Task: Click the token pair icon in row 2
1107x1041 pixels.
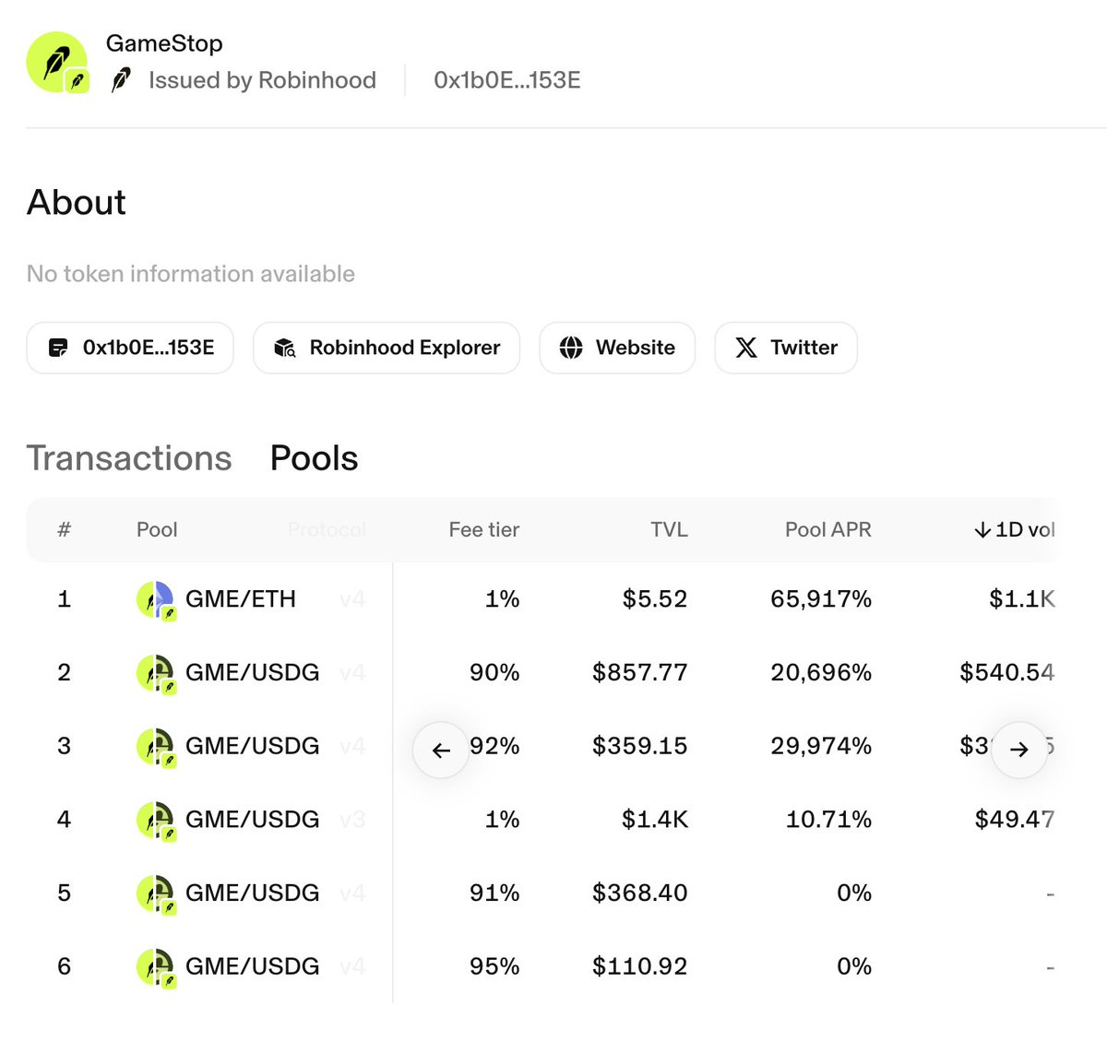Action: pyautogui.click(x=156, y=674)
